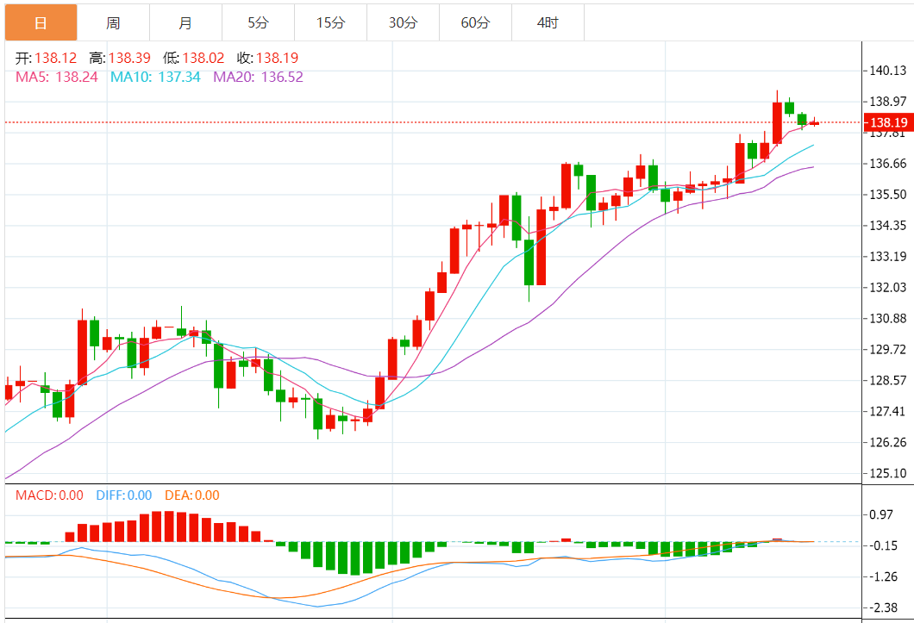Click the 127.41 price axis label
This screenshot has height=623, width=914.
click(888, 411)
